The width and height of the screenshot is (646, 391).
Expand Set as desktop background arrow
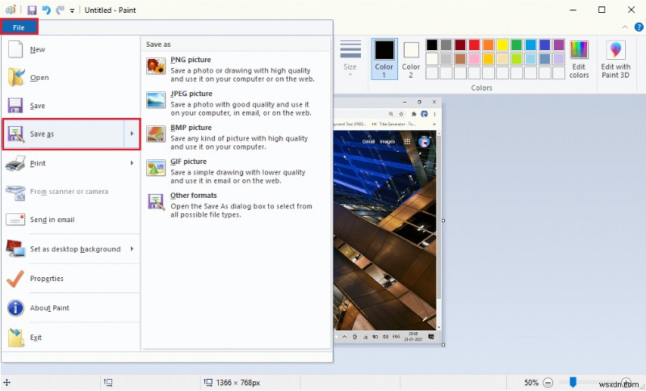point(132,249)
